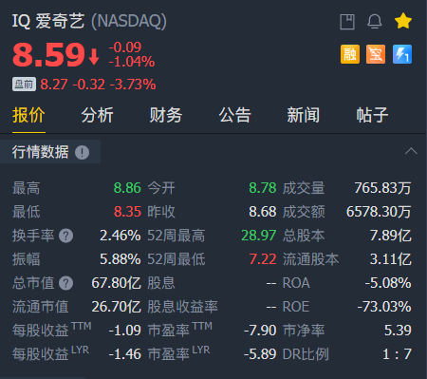Open the 财务 tab
427x379 pixels.
click(x=166, y=115)
